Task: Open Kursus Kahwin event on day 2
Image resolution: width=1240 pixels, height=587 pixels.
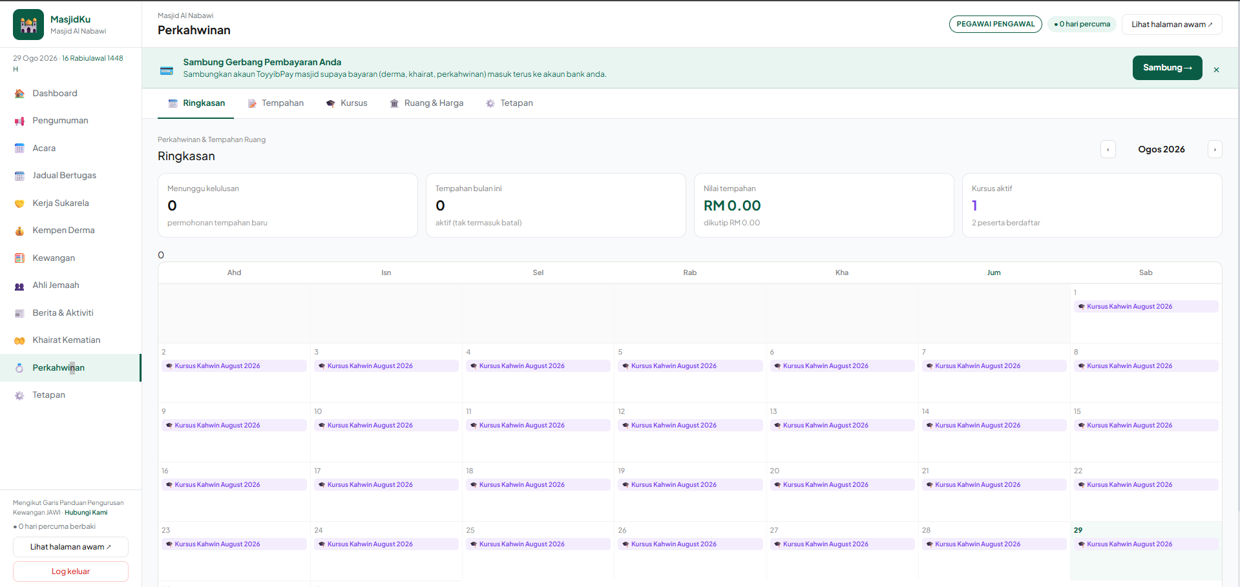Action: (x=234, y=366)
